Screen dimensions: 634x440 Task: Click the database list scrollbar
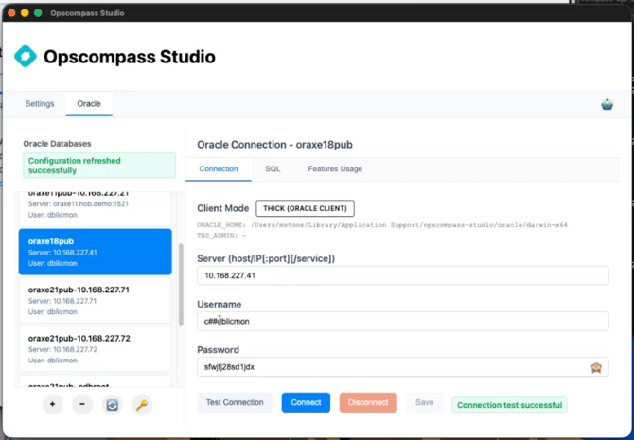coord(181,284)
